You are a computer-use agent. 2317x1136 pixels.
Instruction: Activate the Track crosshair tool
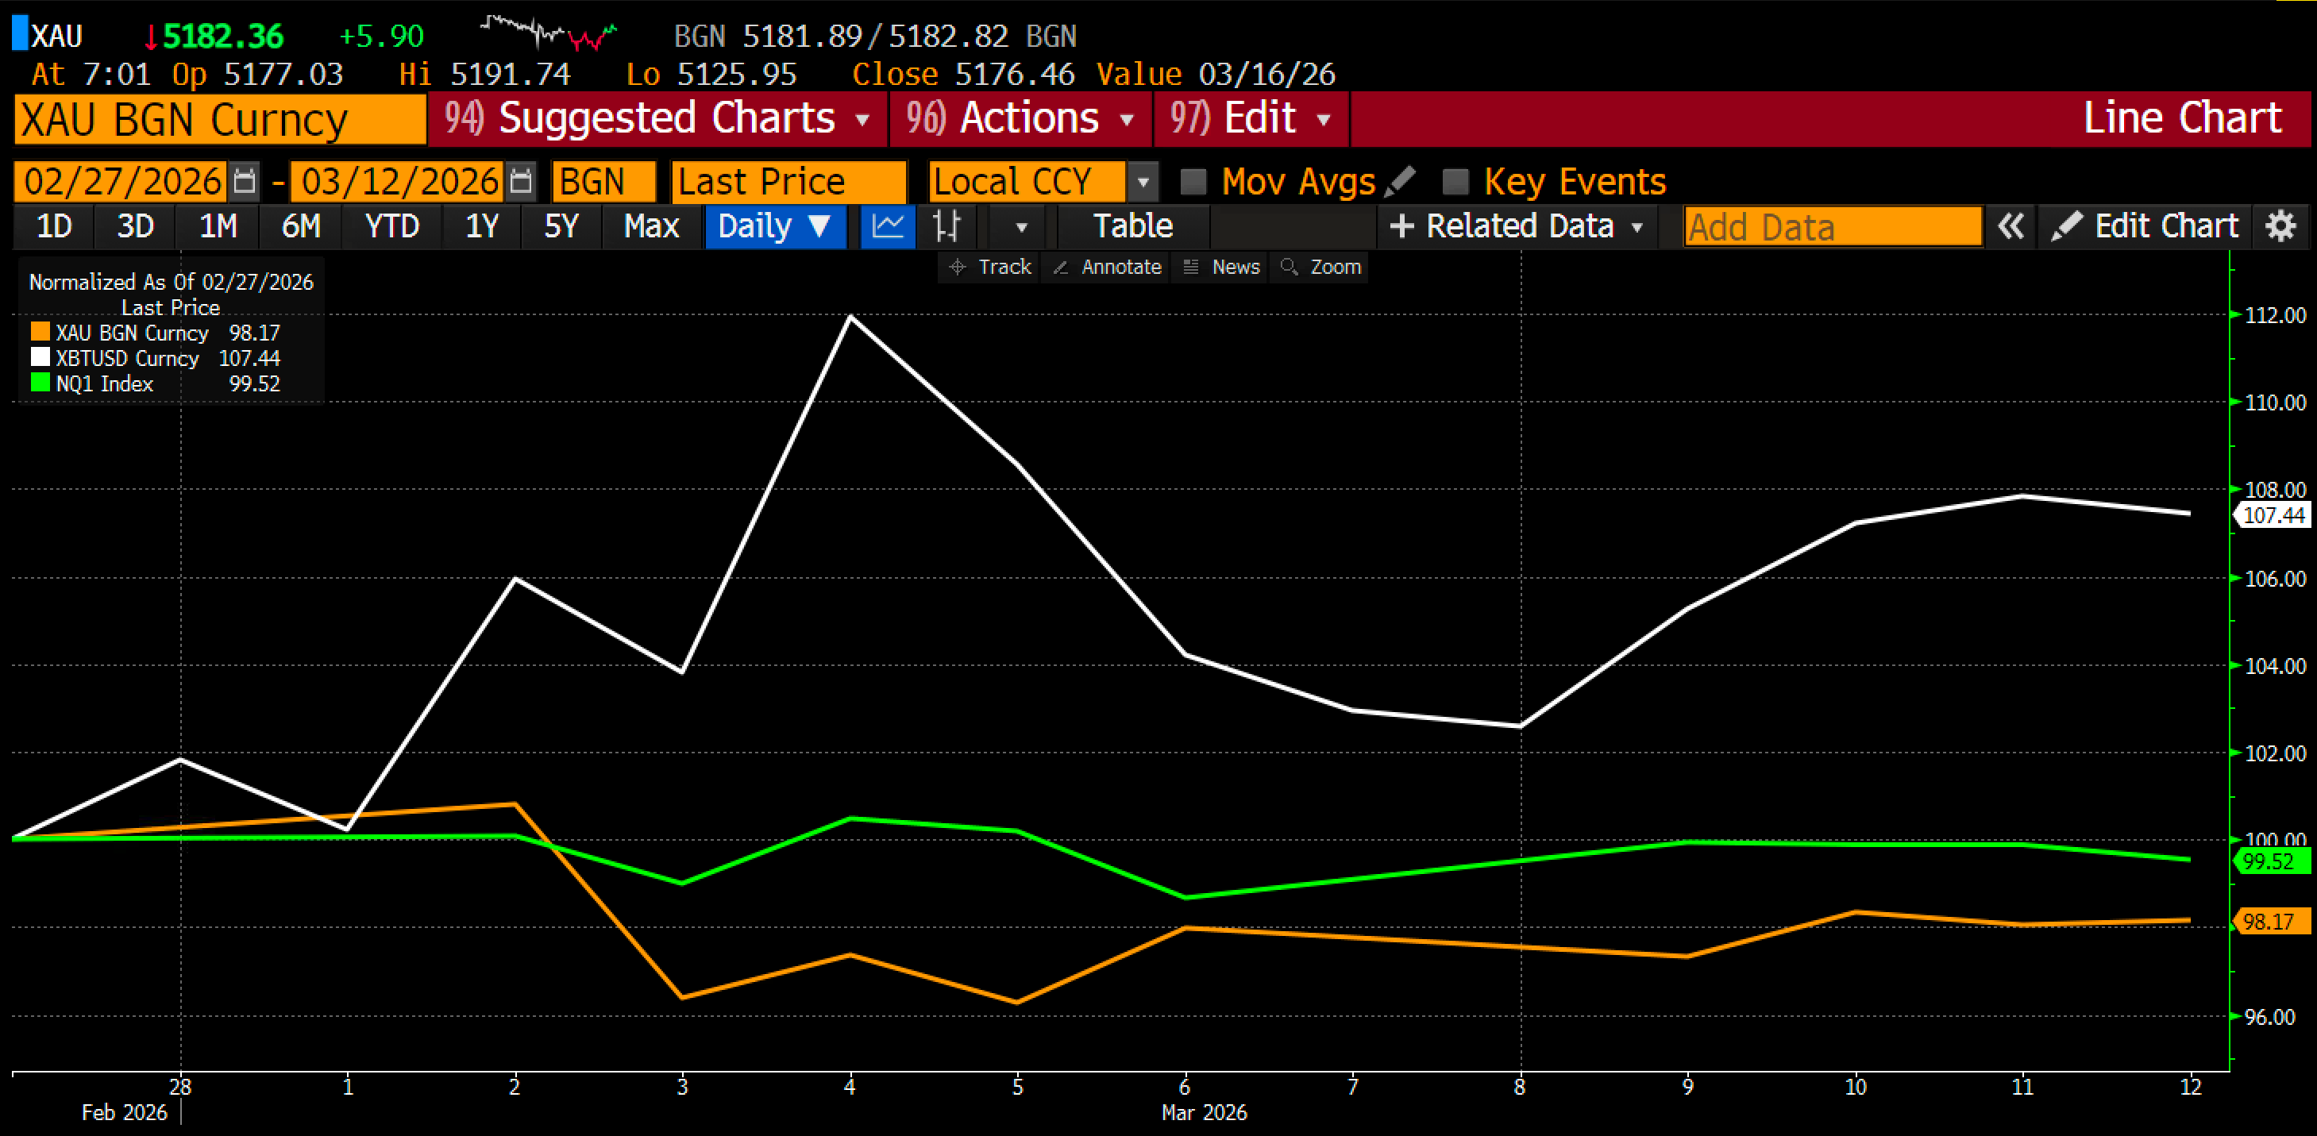point(990,268)
